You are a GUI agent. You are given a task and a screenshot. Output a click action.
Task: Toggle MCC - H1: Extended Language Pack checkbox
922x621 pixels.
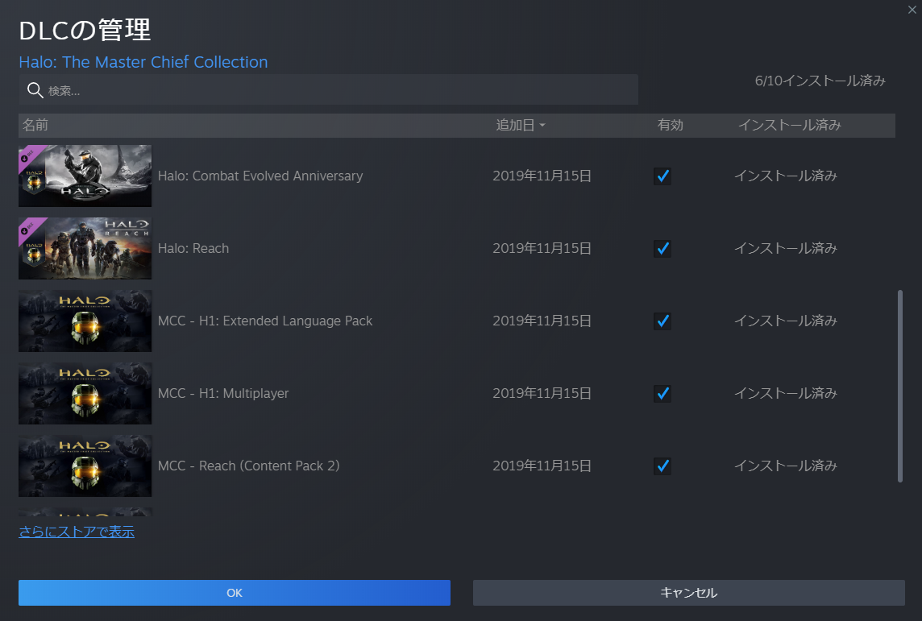point(662,321)
